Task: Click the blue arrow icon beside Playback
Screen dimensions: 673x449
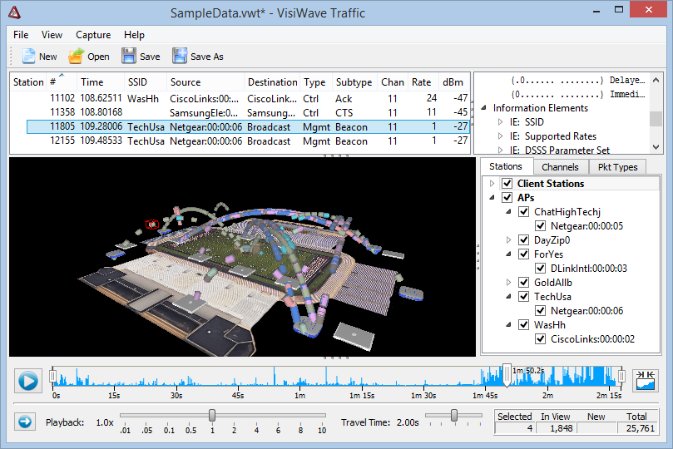Action: coord(25,422)
